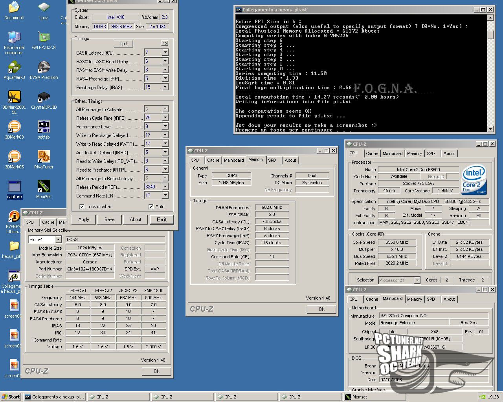This screenshot has height=402, width=503.
Task: Open Refresh Period (tREF) dropdown
Action: pyautogui.click(x=165, y=187)
